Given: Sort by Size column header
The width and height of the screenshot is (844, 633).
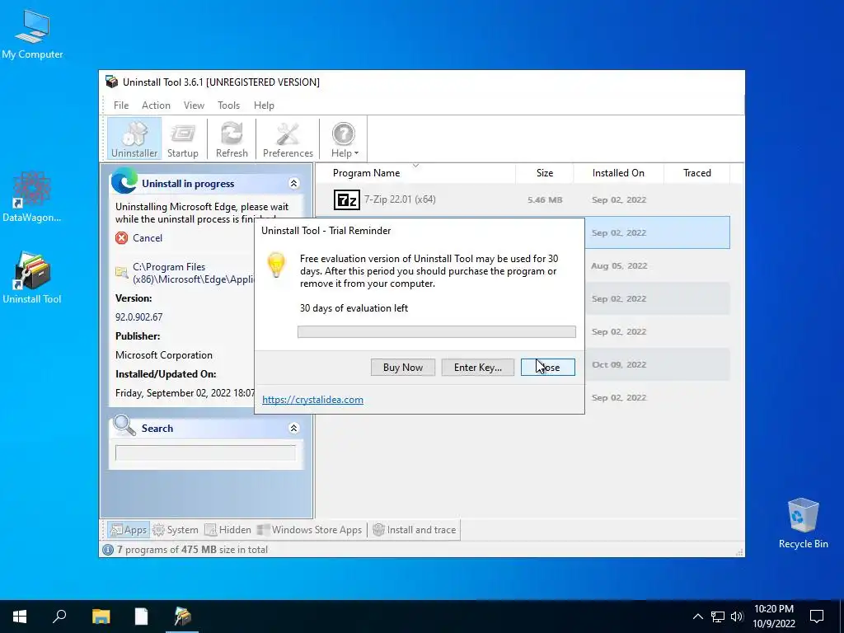Looking at the screenshot, I should (x=545, y=173).
